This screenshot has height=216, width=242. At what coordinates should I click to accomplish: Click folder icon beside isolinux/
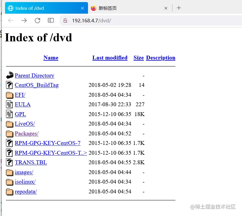pos(10,182)
